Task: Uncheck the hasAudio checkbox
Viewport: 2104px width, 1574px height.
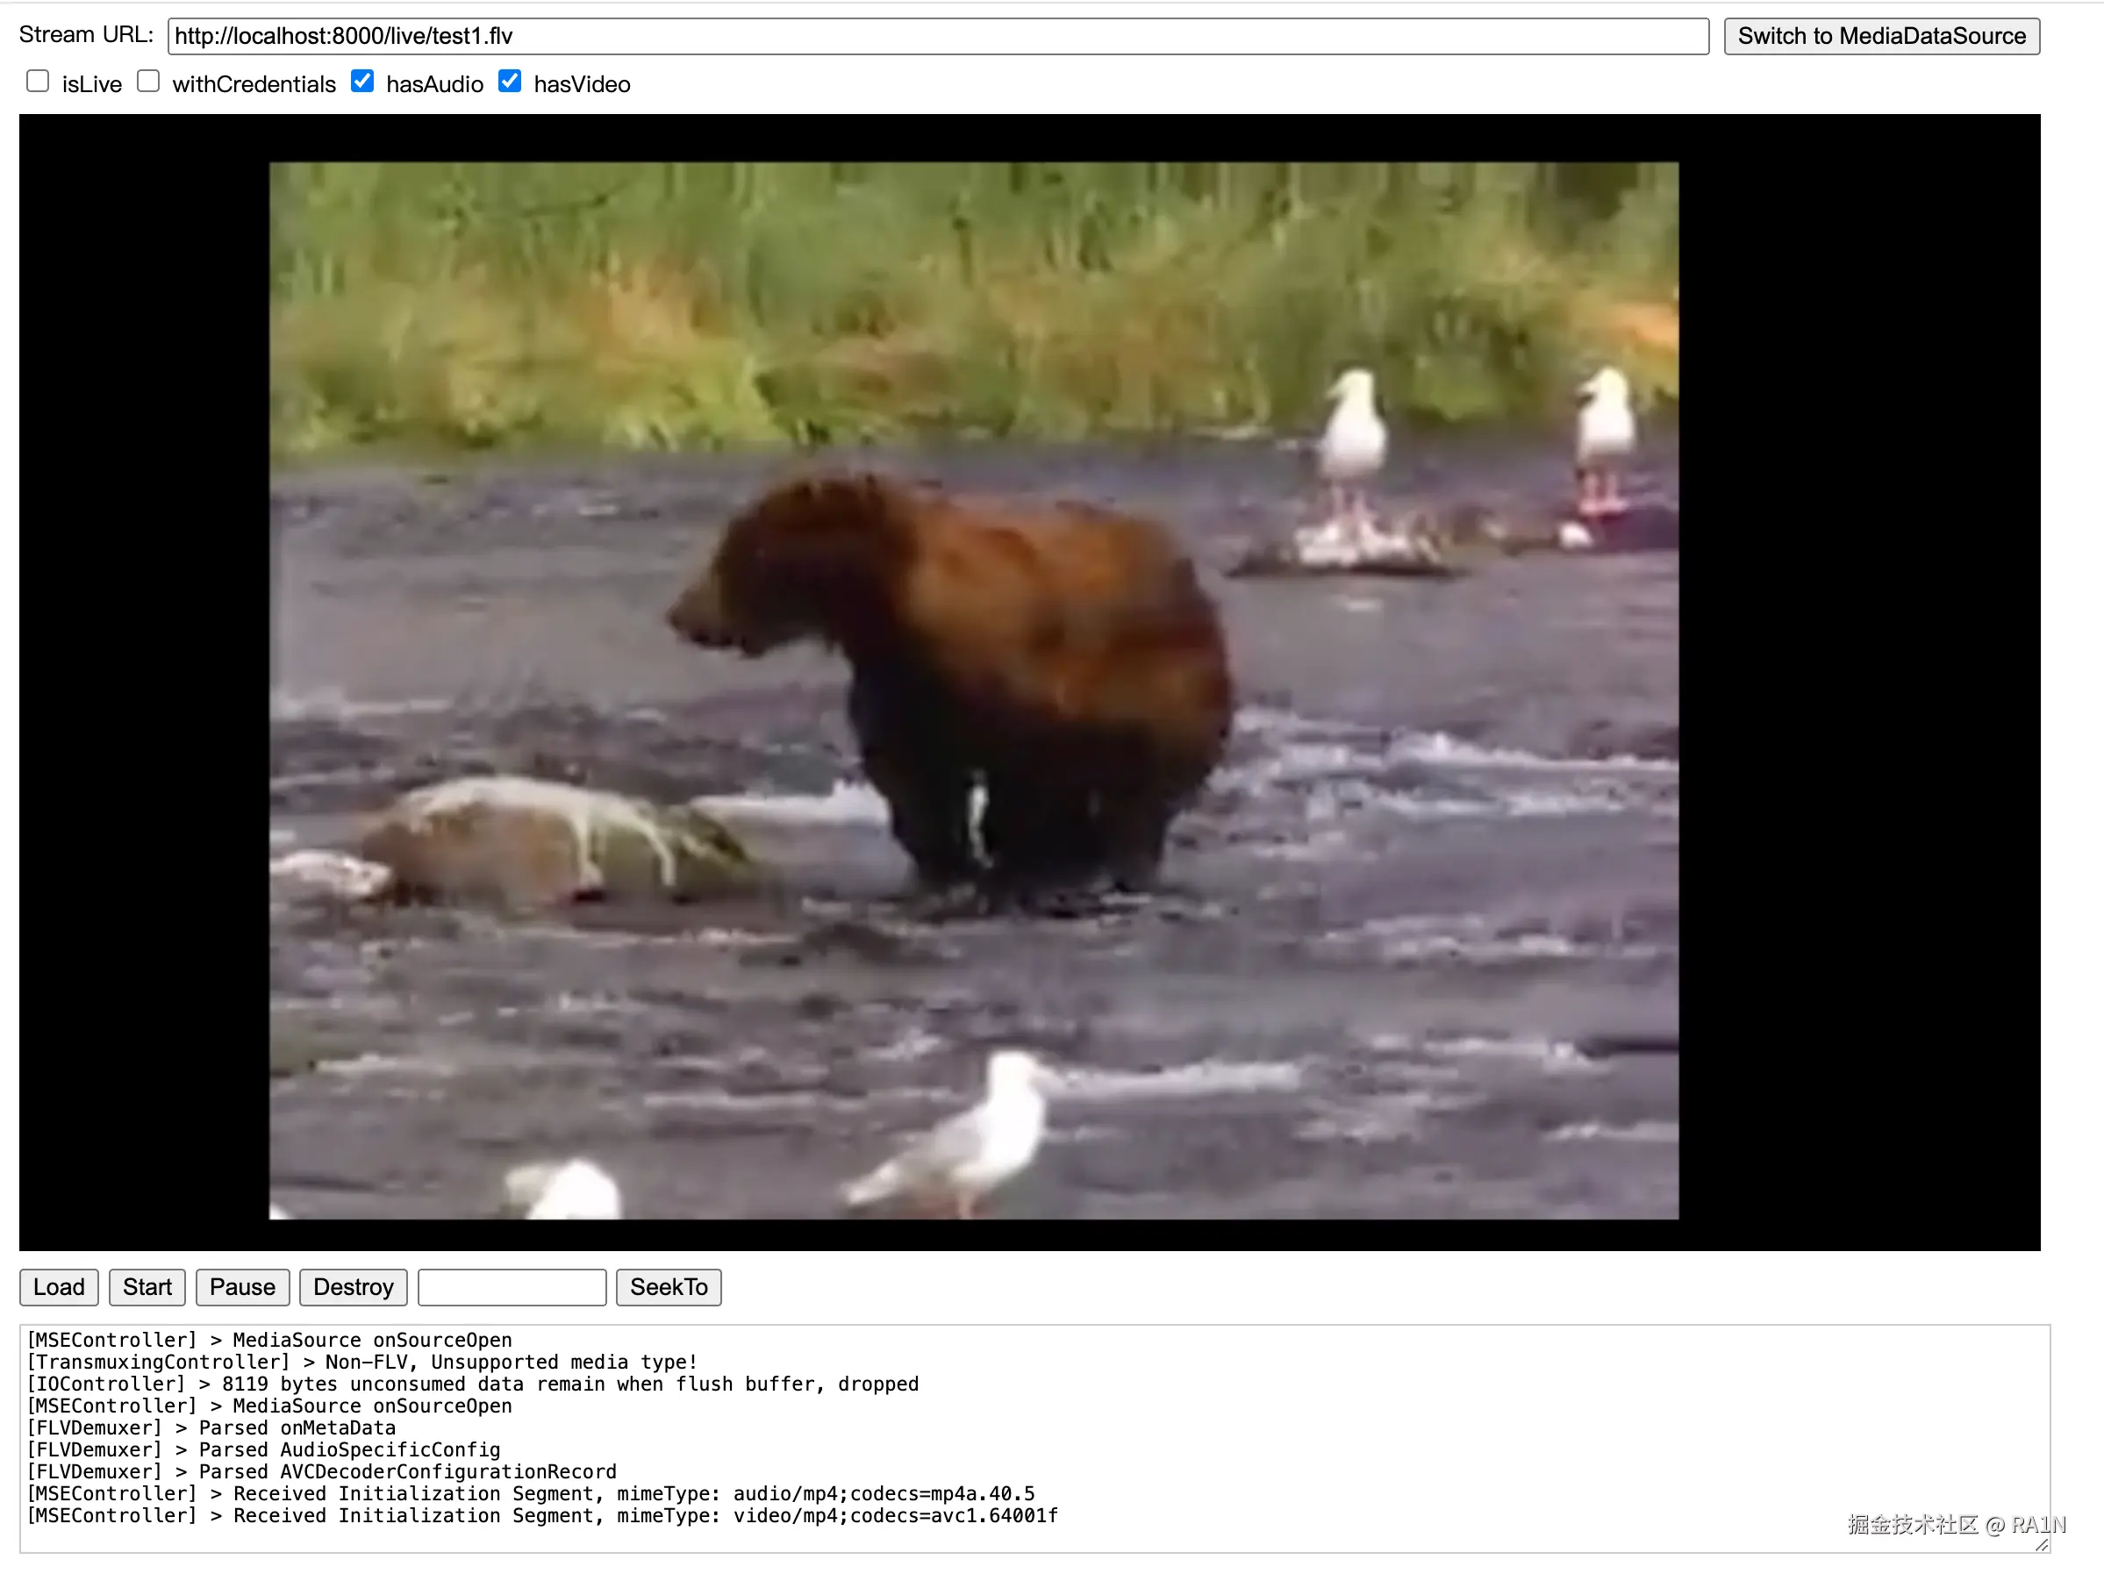Action: 362,82
